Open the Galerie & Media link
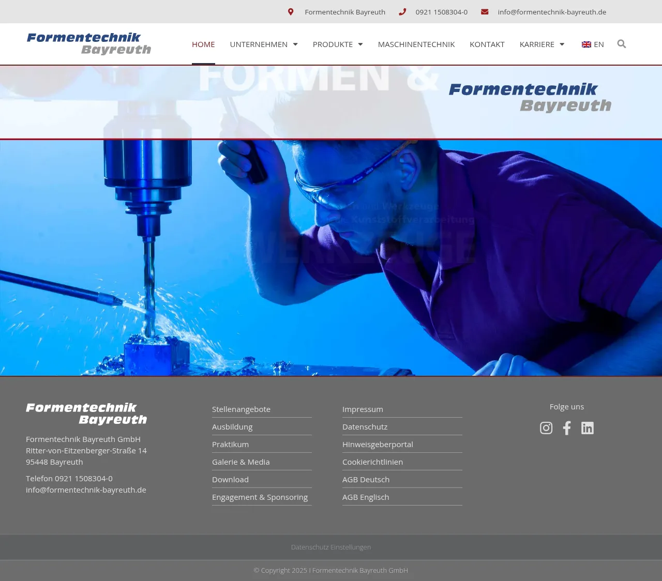The width and height of the screenshot is (662, 581). [240, 462]
